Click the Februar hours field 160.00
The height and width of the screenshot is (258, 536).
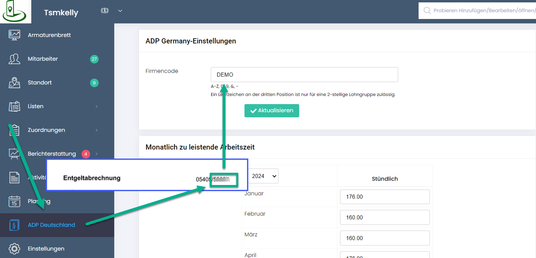point(385,217)
